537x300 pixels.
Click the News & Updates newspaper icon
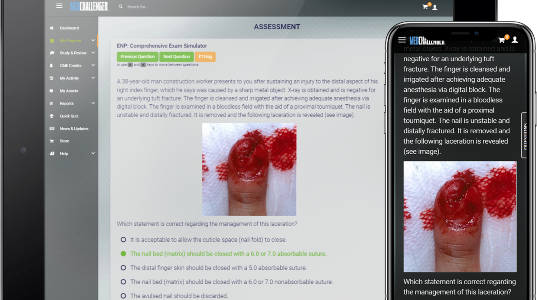click(x=52, y=129)
